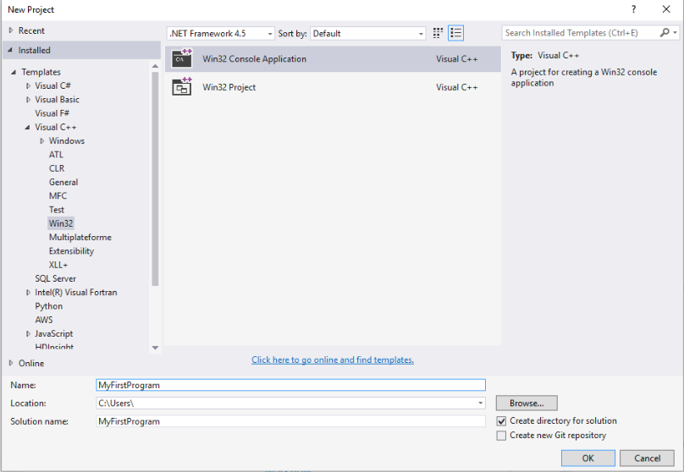Click the Recent heading label
684x472 pixels.
click(x=31, y=30)
